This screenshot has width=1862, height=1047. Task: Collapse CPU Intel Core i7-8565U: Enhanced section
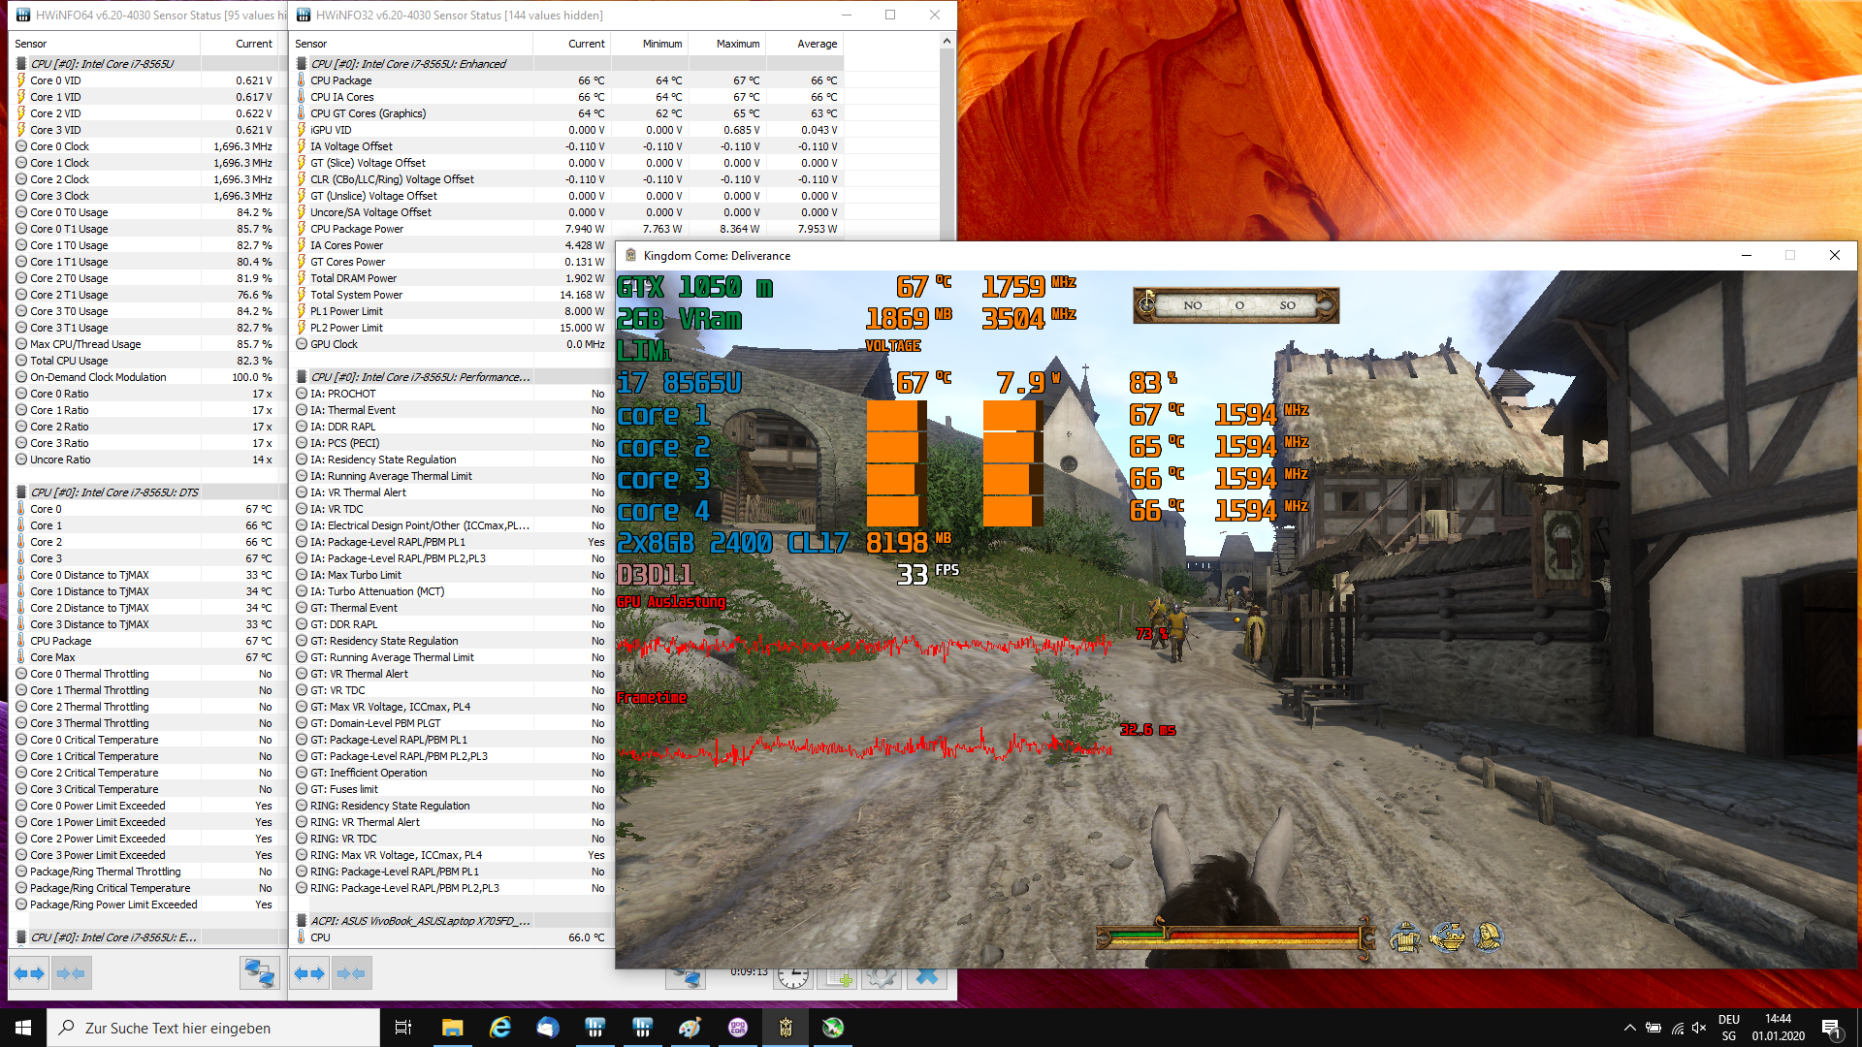408,64
